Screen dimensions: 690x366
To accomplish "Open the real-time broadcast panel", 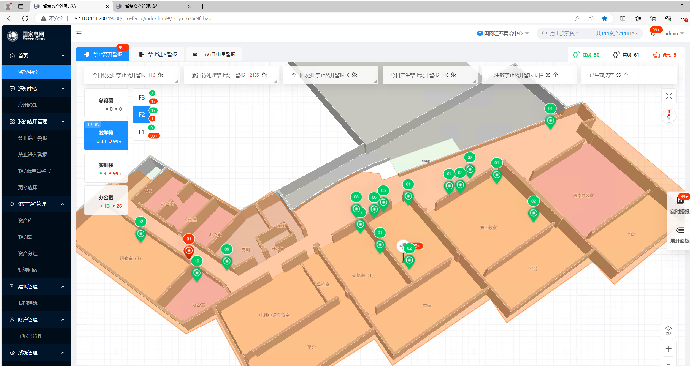I will click(x=680, y=205).
